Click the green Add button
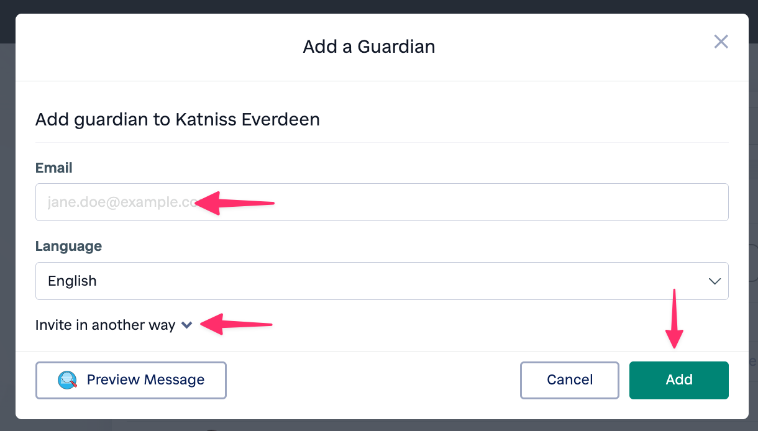 coord(678,380)
